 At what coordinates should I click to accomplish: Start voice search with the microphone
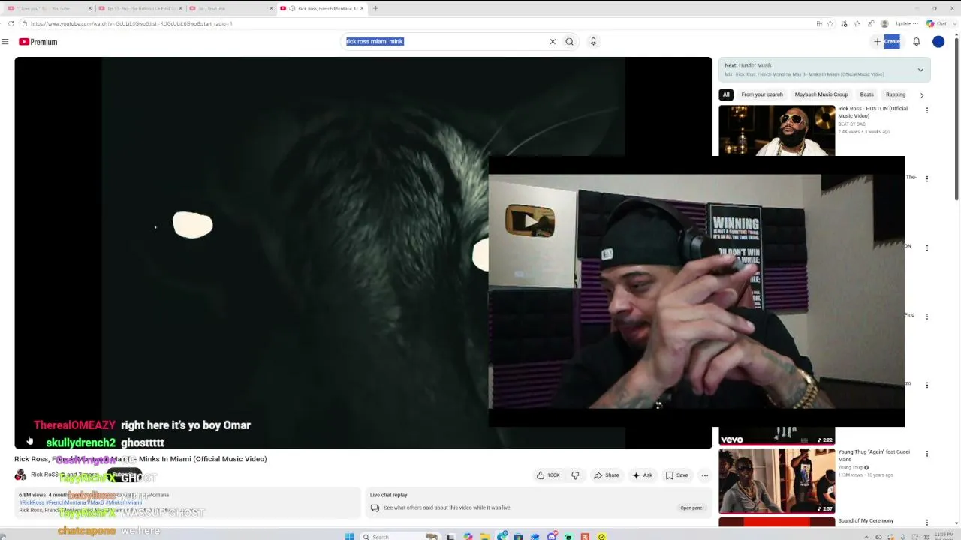tap(593, 42)
